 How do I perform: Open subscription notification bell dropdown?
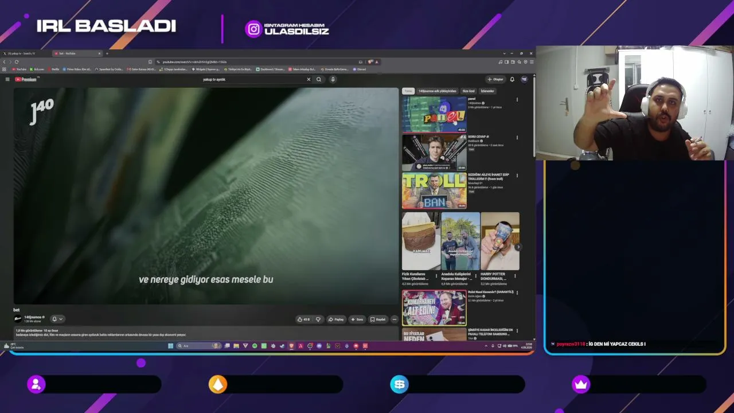pyautogui.click(x=57, y=319)
